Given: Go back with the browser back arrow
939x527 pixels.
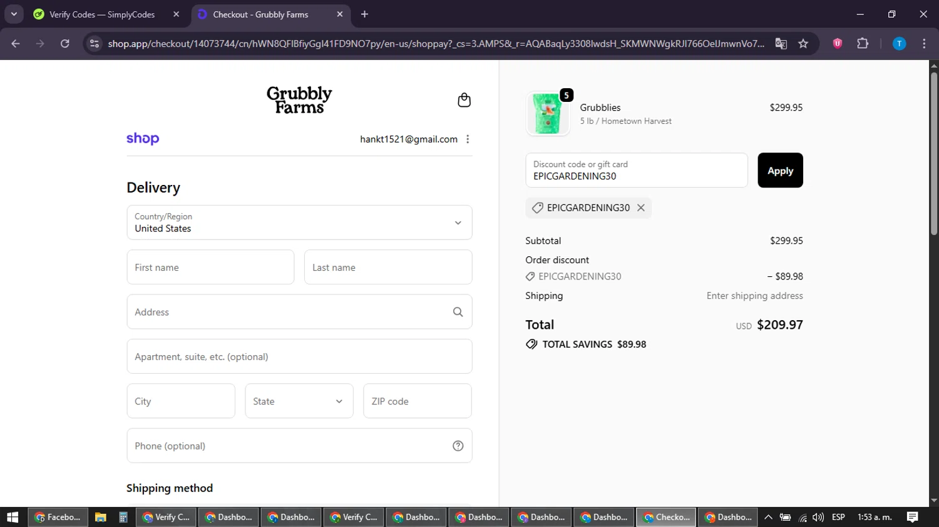Looking at the screenshot, I should coord(16,43).
